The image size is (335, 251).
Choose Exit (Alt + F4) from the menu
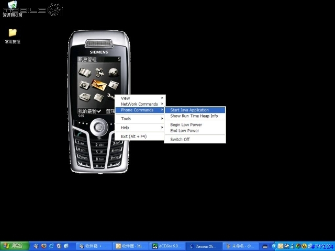pyautogui.click(x=140, y=136)
